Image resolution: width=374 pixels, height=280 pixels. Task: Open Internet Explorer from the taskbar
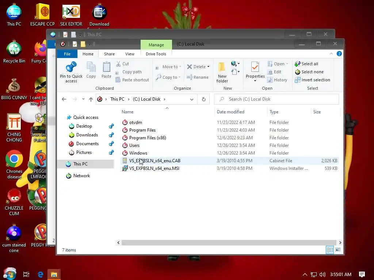41,274
